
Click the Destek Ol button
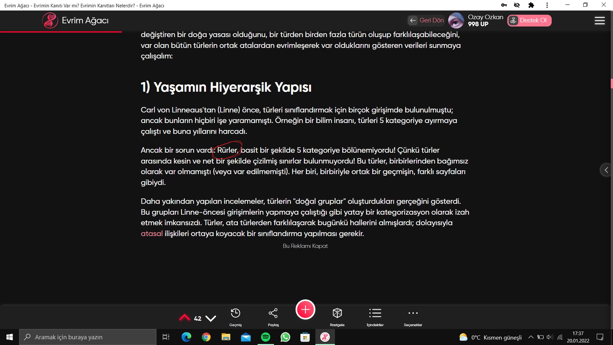coord(529,21)
